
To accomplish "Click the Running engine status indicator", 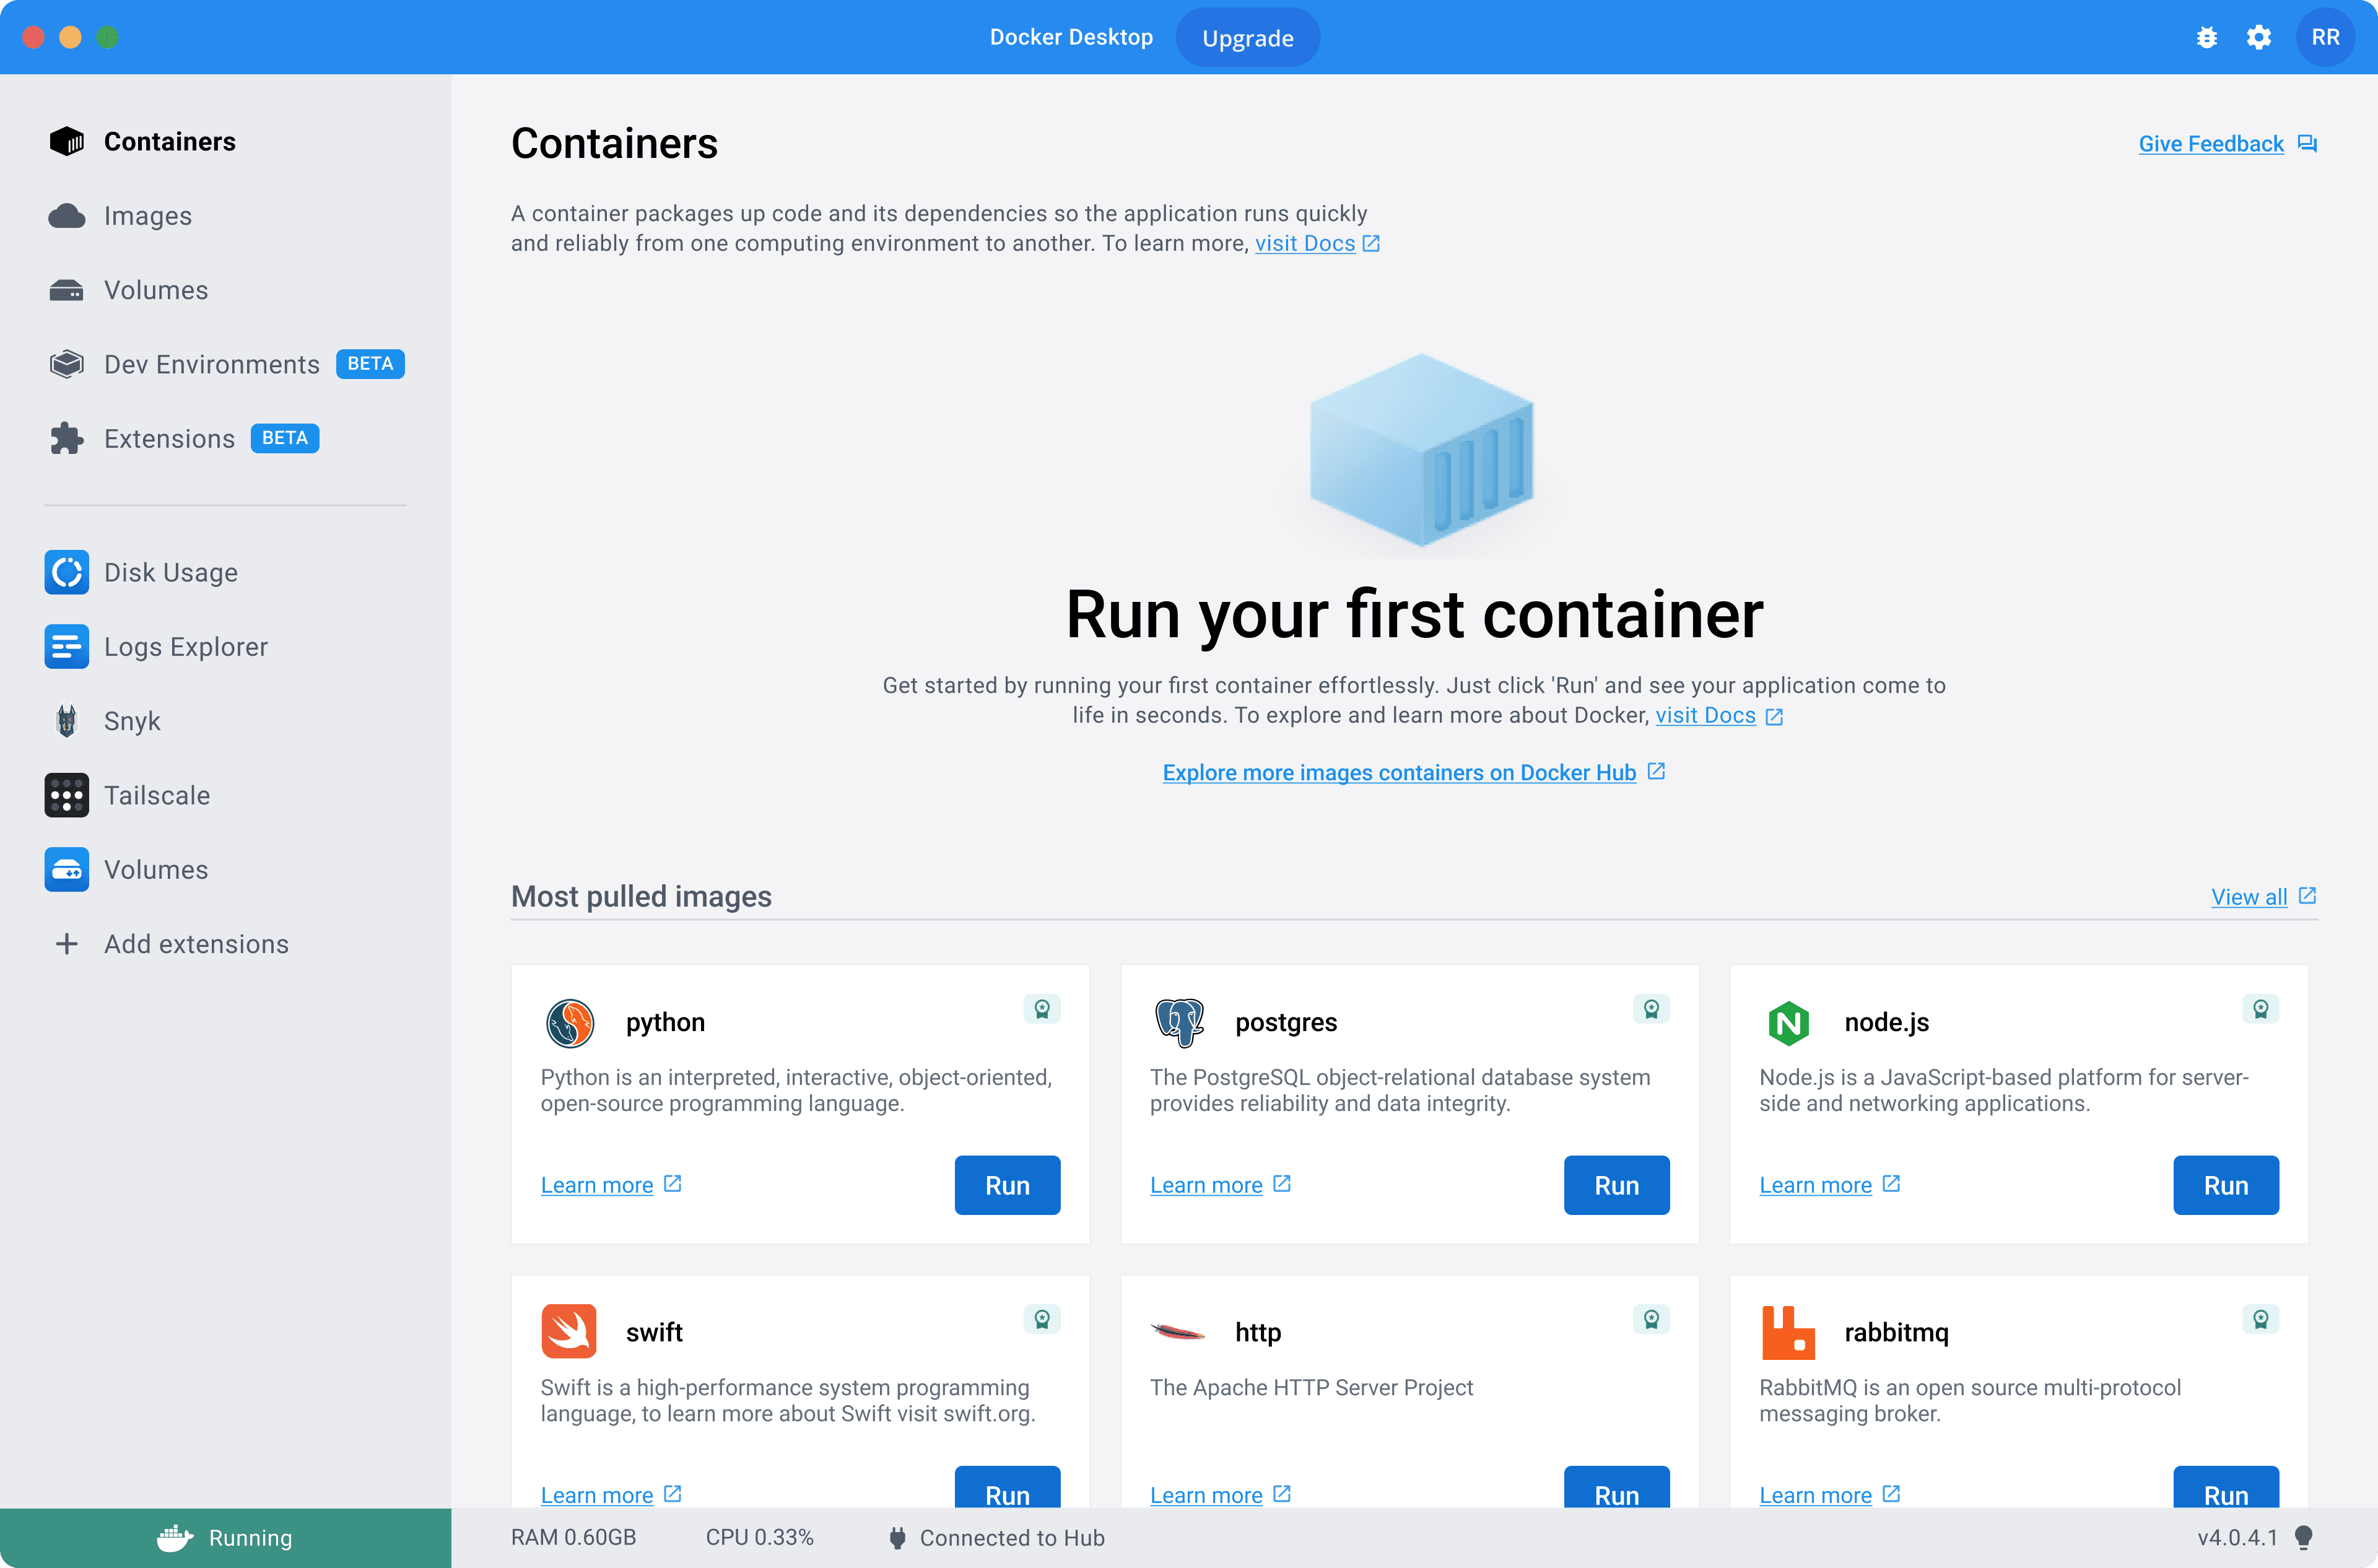I will pos(226,1538).
